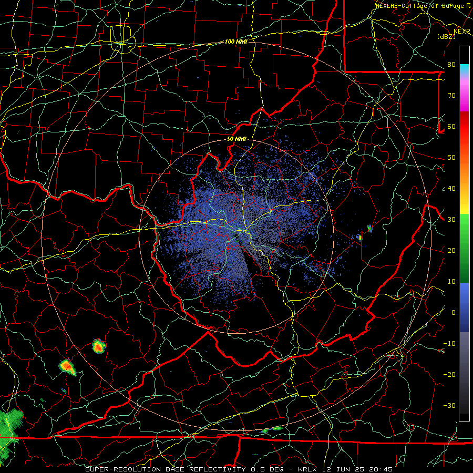The width and height of the screenshot is (473, 473).
Task: Click the "12 JUN 25" date in caption
Action: point(343,469)
